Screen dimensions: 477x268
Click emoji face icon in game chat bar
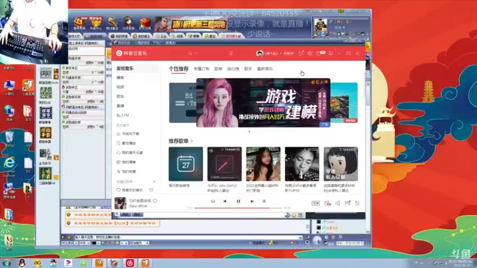point(294,215)
